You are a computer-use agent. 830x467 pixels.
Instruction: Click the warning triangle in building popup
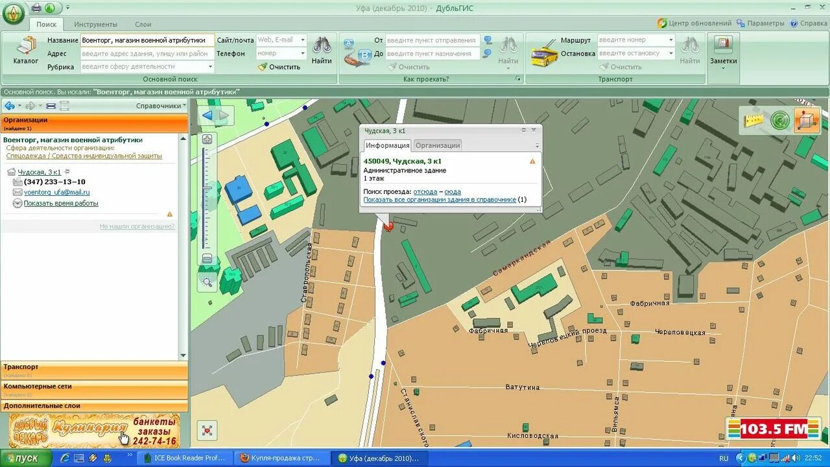(532, 161)
